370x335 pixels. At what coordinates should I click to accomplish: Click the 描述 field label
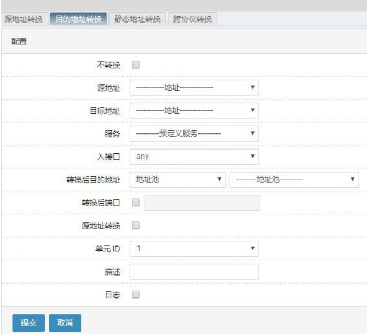pyautogui.click(x=112, y=272)
